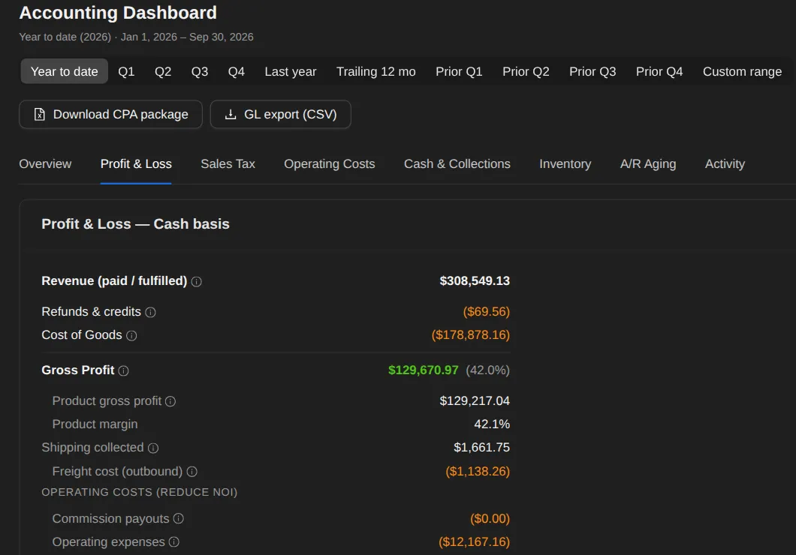This screenshot has height=555, width=796.
Task: Click the info icon next to Product gross profit
Action: click(170, 401)
